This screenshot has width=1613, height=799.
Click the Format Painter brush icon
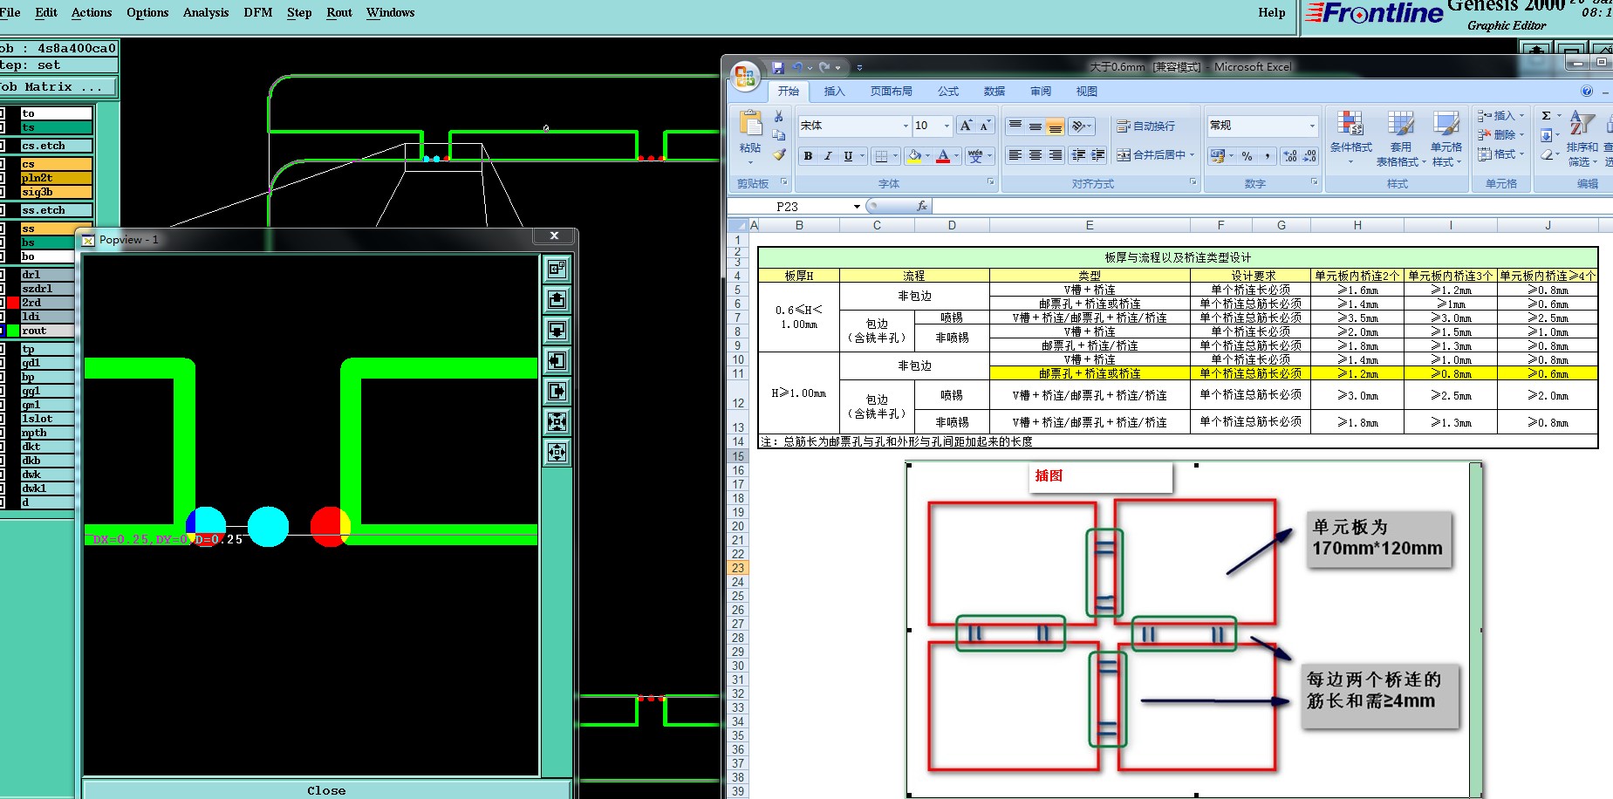[779, 155]
